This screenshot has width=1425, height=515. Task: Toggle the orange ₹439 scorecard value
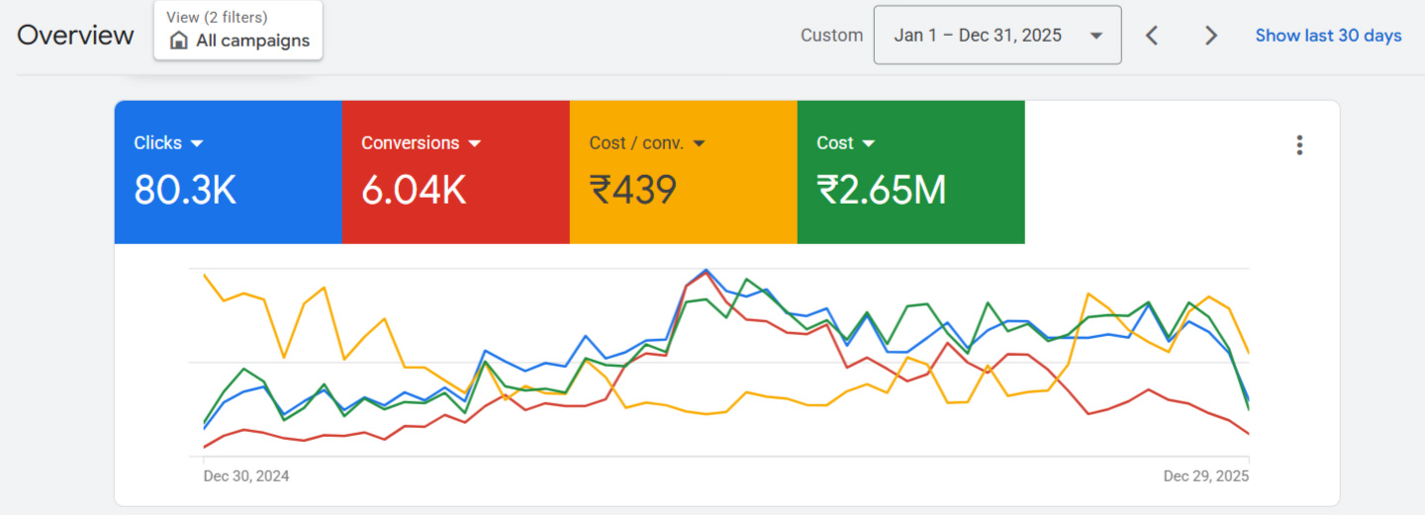pyautogui.click(x=633, y=189)
